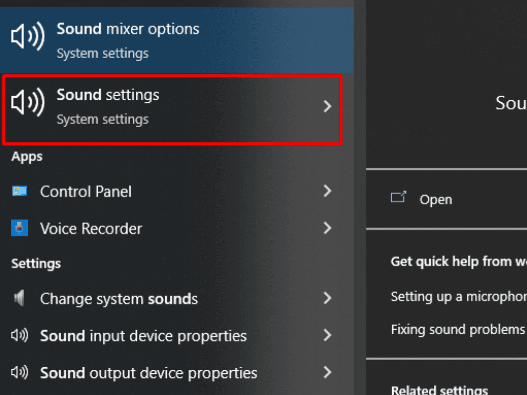Expand the Sound input device properties arrow

point(327,336)
